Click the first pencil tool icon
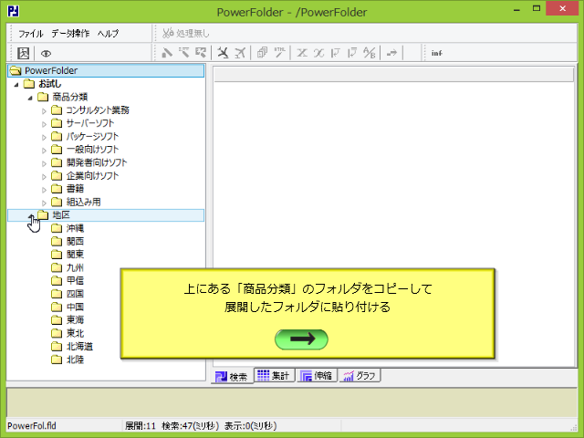Screen dimensions: 584x438 pos(167,53)
